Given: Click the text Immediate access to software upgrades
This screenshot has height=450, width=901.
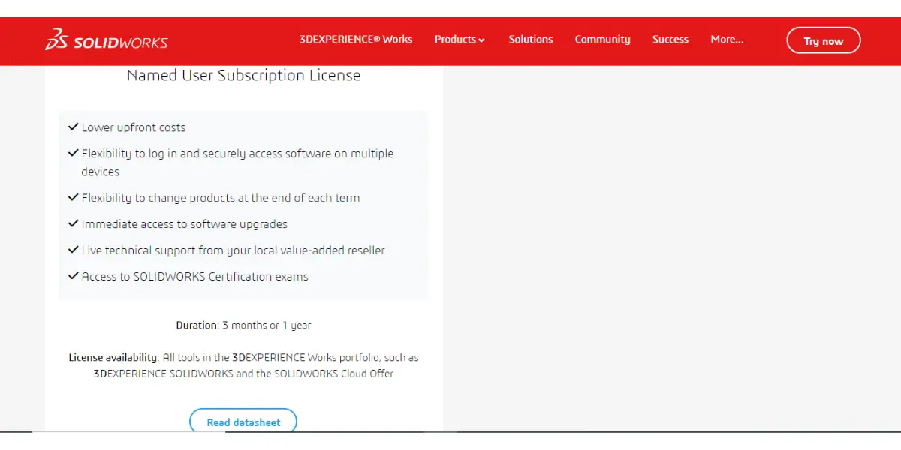Looking at the screenshot, I should (x=185, y=224).
